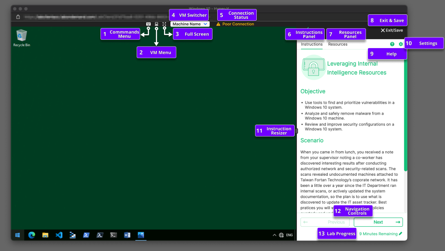445x251 pixels.
Task: Open the Commands menu keyboard icon
Action: [148, 24]
